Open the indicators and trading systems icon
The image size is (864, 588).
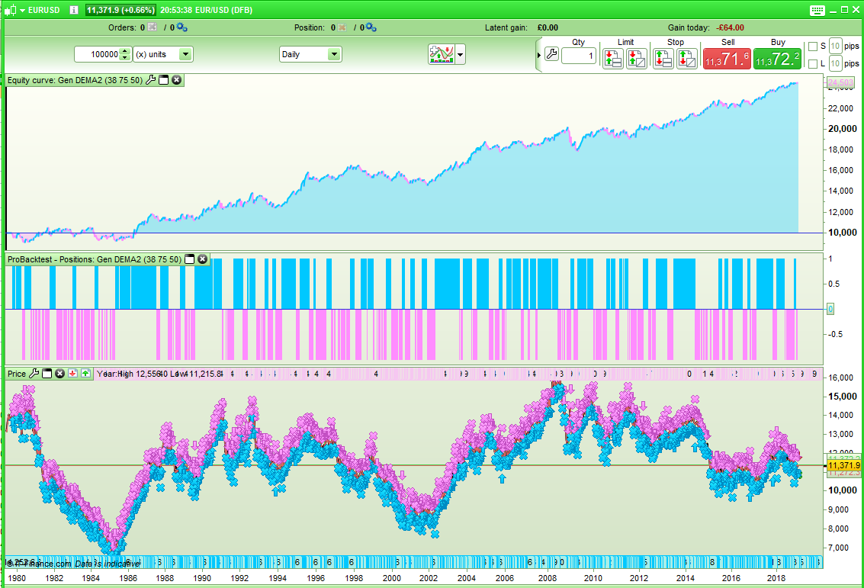442,54
